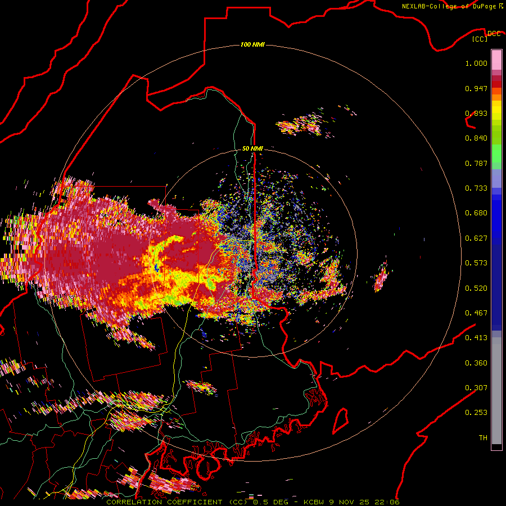
Task: Click the 0.253 scale value
Action: click(x=476, y=413)
